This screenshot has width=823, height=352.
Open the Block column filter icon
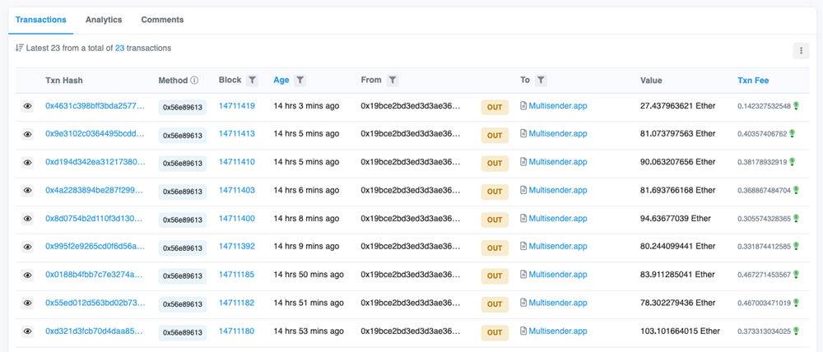252,81
